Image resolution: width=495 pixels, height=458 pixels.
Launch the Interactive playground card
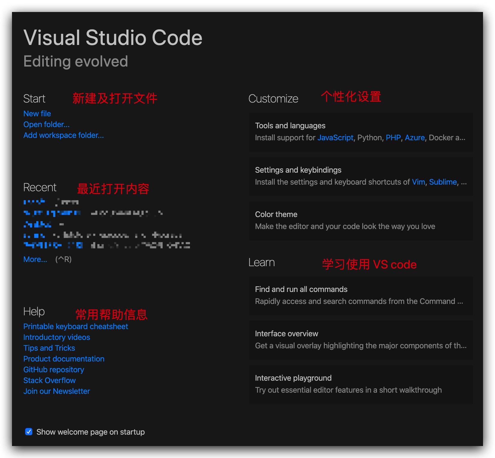click(x=360, y=384)
